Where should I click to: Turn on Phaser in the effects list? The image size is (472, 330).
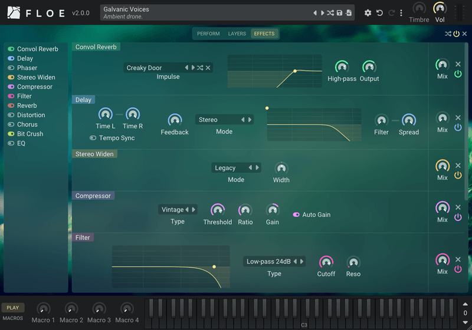tap(11, 68)
